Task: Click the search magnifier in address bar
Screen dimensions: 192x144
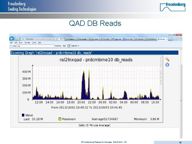Action: (x=57, y=39)
